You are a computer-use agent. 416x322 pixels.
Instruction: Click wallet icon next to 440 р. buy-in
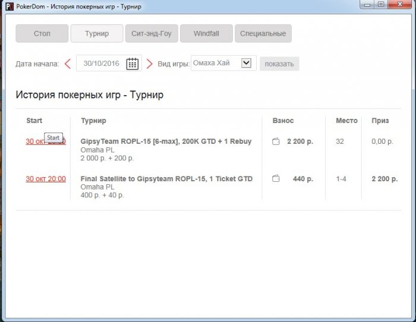[276, 178]
